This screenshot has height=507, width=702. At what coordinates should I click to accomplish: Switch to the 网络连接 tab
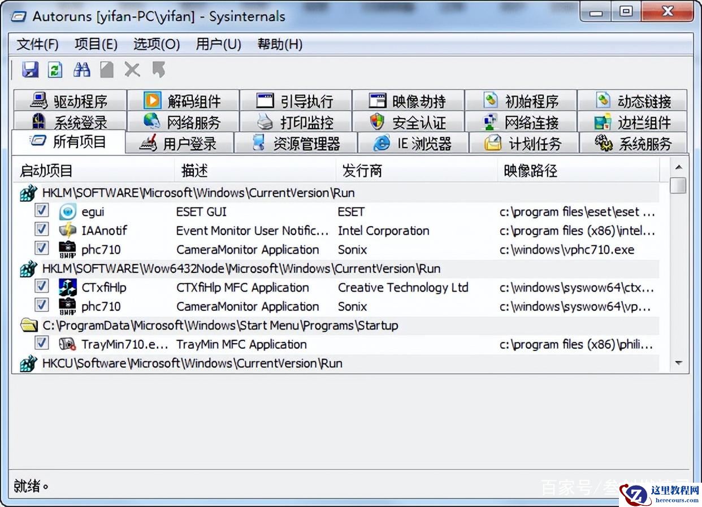tap(521, 122)
